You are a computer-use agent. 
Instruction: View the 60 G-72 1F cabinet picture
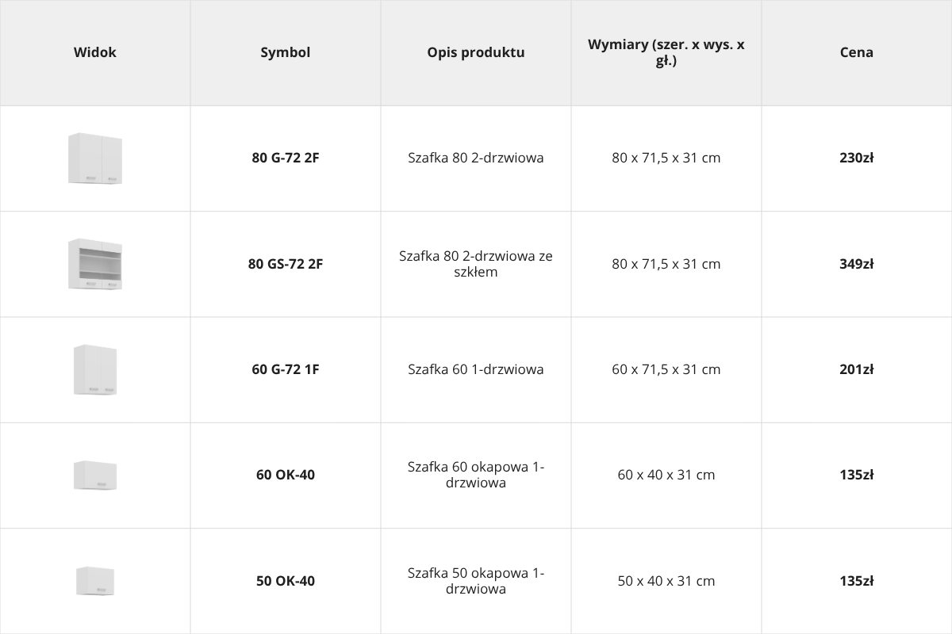[x=95, y=369]
